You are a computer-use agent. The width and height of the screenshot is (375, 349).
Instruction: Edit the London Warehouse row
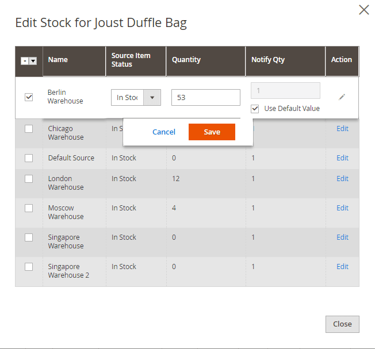342,179
